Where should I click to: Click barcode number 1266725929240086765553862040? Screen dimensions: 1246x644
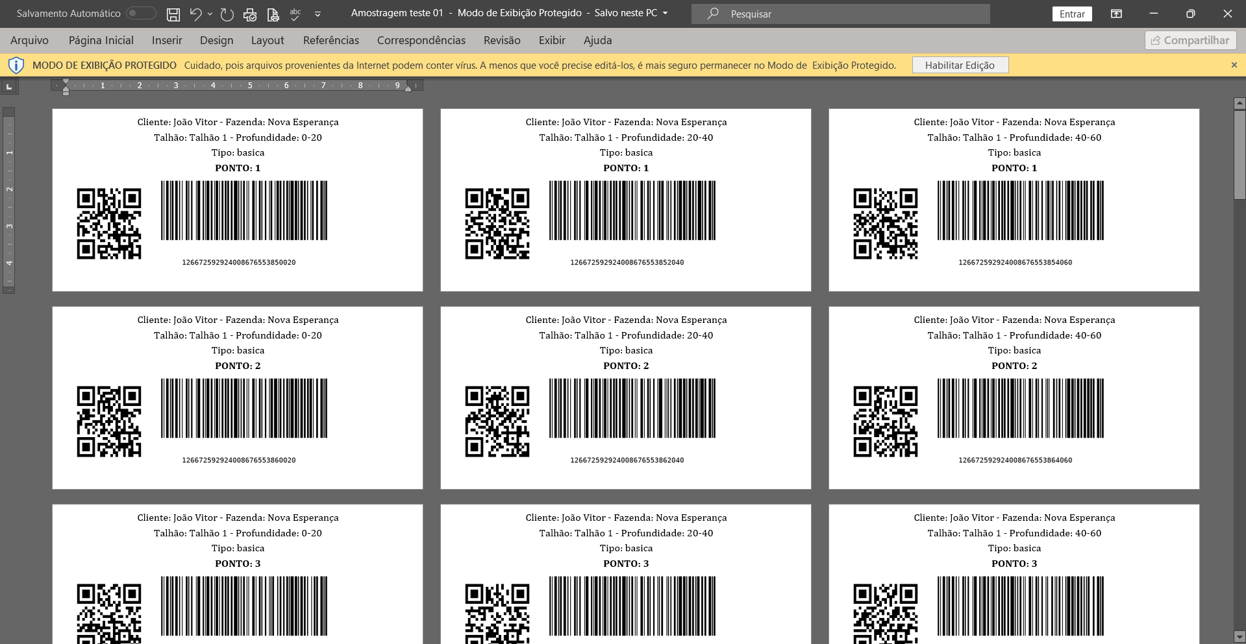pyautogui.click(x=627, y=460)
